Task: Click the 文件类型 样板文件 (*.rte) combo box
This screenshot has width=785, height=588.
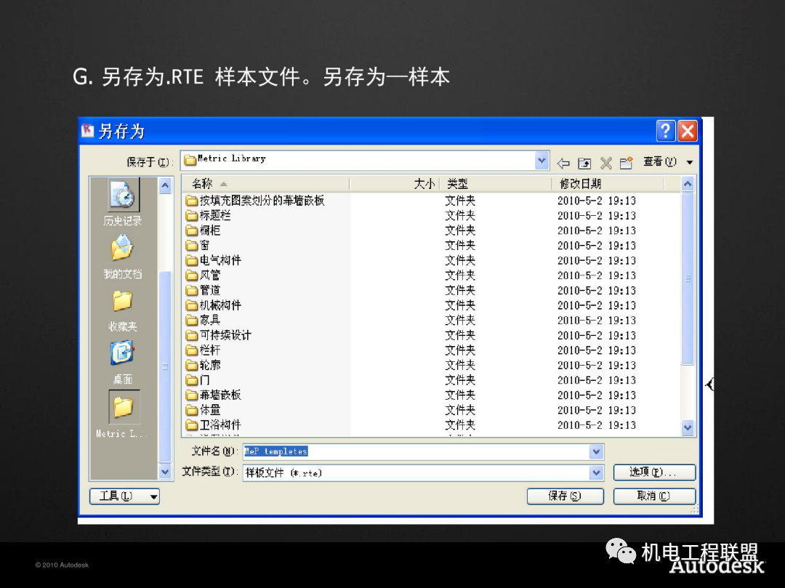Action: pos(423,472)
